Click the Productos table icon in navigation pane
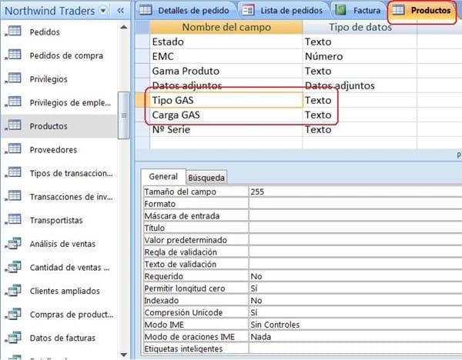Viewport: 462px width, 360px height. click(14, 125)
